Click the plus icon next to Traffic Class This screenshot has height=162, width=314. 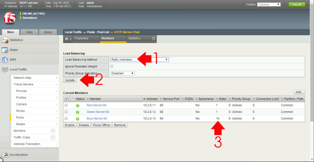pos(53,137)
